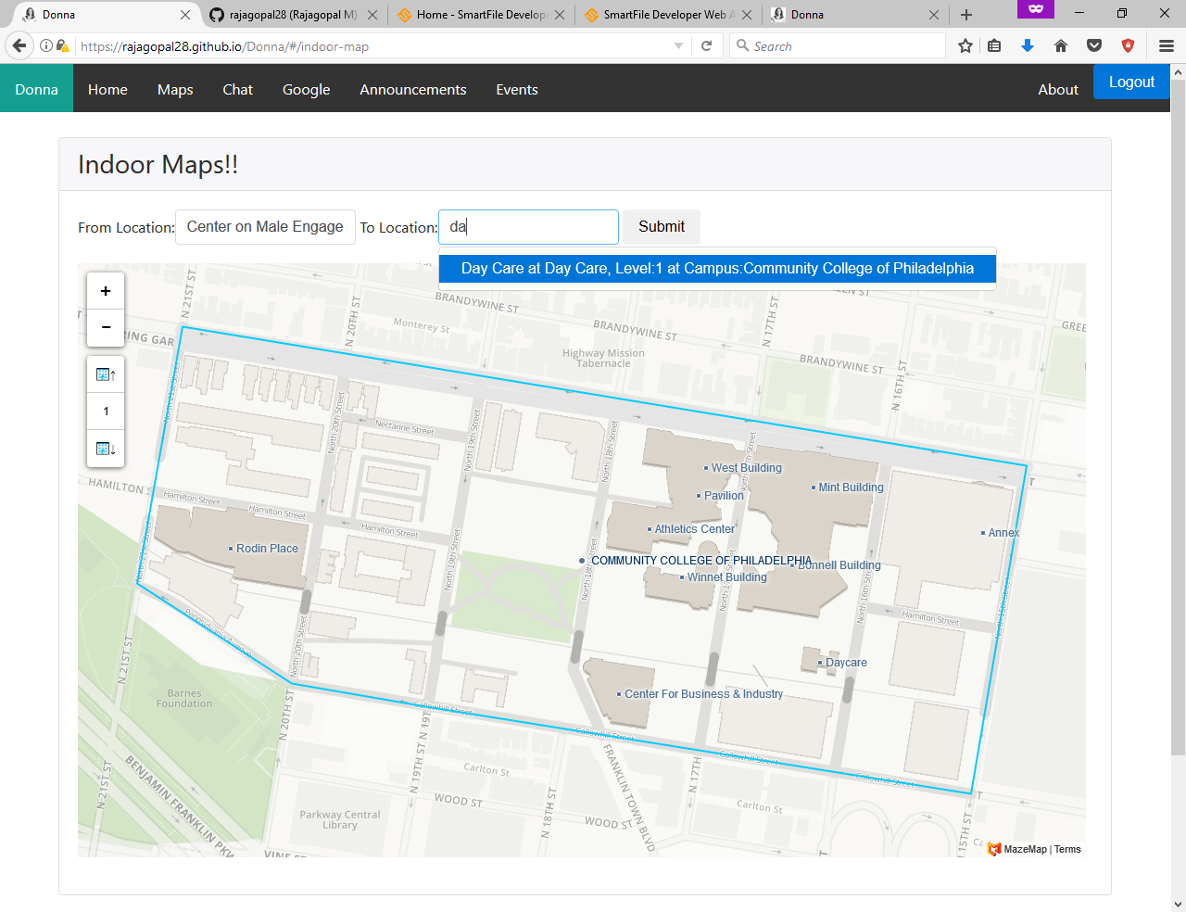Image resolution: width=1186 pixels, height=912 pixels.
Task: Close the first Donna tab
Action: click(x=185, y=15)
